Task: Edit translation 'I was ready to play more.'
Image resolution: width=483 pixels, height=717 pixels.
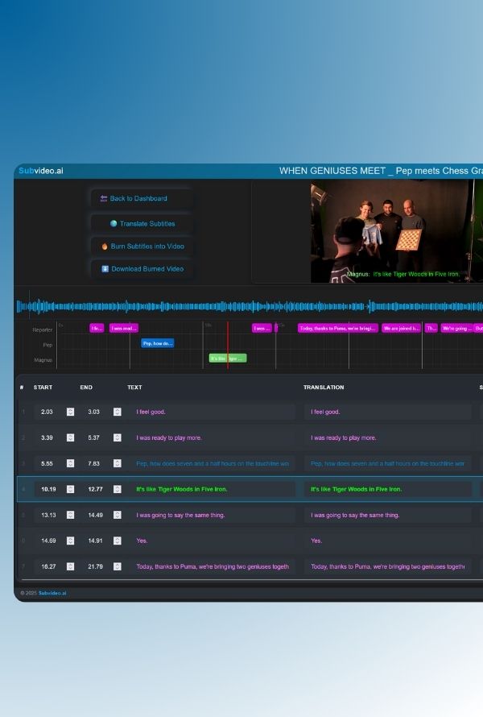Action: coord(387,437)
